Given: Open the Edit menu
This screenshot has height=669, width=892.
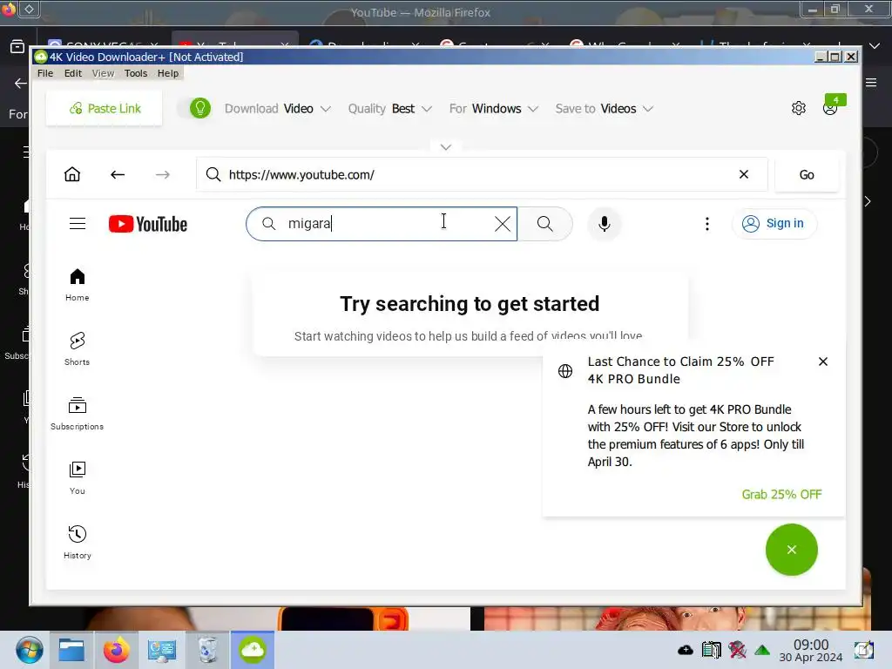Looking at the screenshot, I should 73,73.
